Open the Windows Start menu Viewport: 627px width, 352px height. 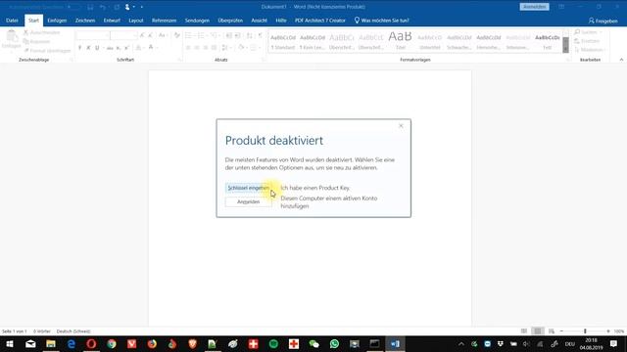point(10,343)
